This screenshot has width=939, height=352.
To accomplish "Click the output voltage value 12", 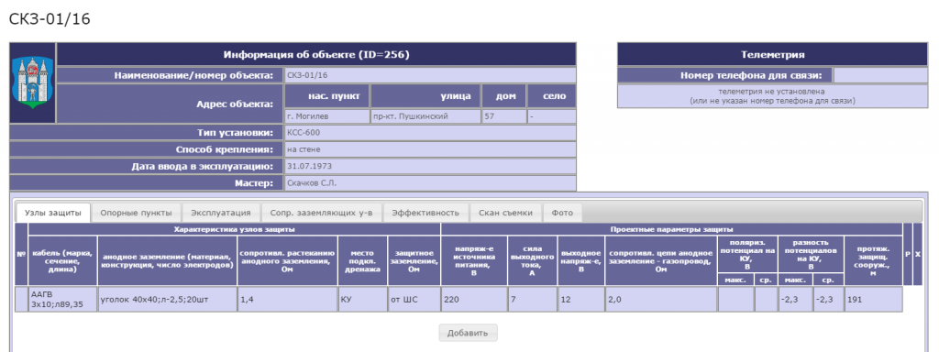I will [580, 300].
